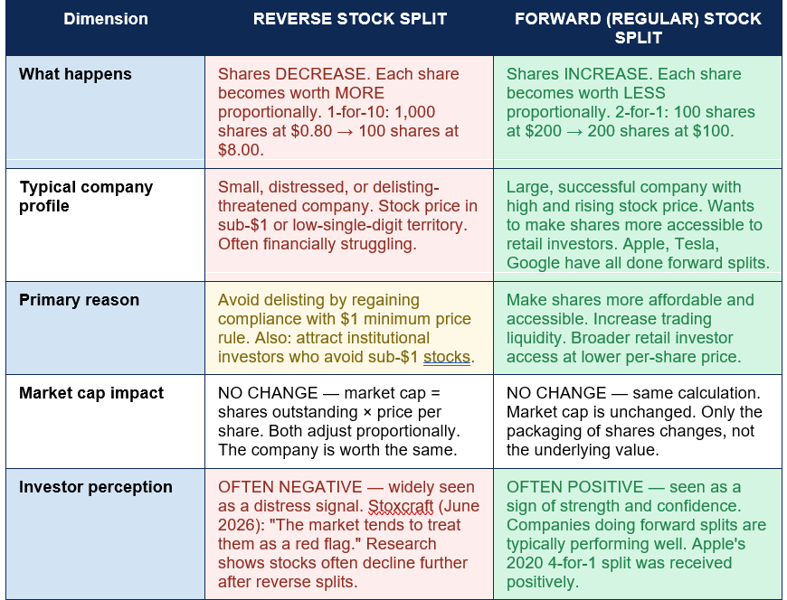Viewport: 787px width, 600px height.
Task: Click the NO CHANGE same calculation cell
Action: [x=638, y=422]
